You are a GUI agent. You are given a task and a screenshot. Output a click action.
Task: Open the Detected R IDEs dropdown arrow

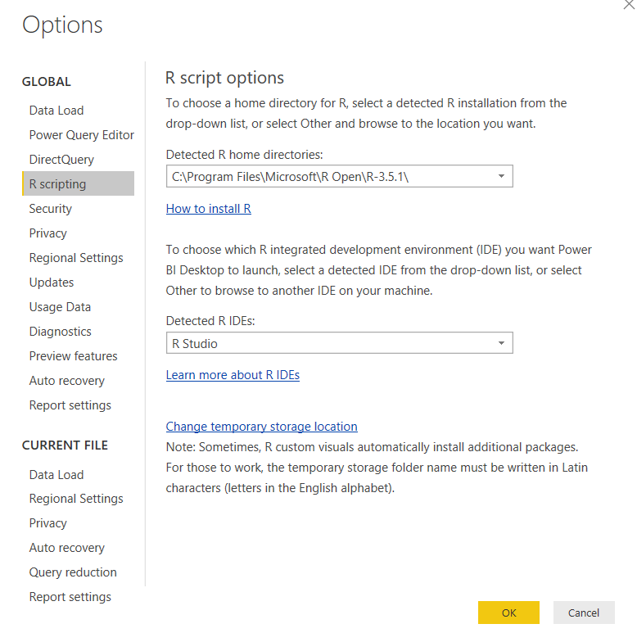point(501,343)
